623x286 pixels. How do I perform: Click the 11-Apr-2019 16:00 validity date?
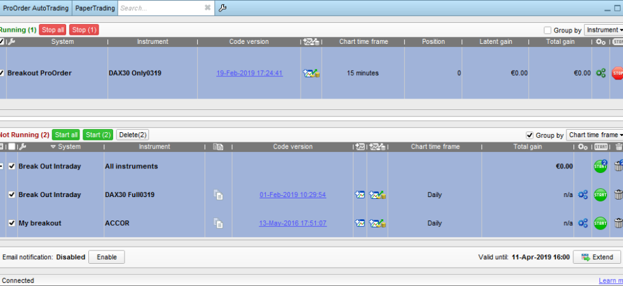541,257
